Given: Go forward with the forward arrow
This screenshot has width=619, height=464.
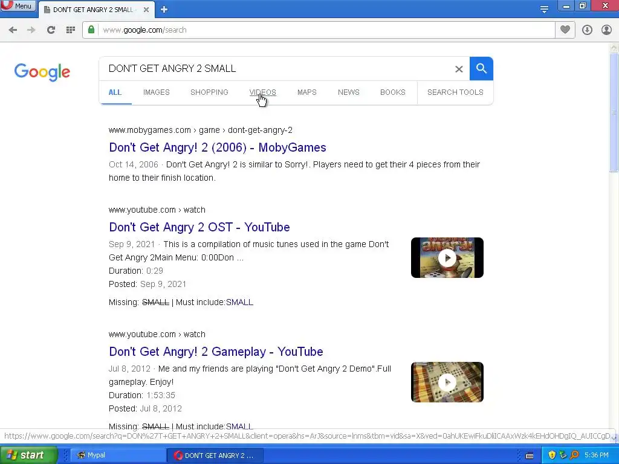Looking at the screenshot, I should tap(31, 30).
